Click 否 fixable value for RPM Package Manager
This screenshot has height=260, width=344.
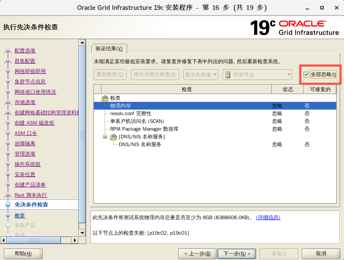(307, 129)
